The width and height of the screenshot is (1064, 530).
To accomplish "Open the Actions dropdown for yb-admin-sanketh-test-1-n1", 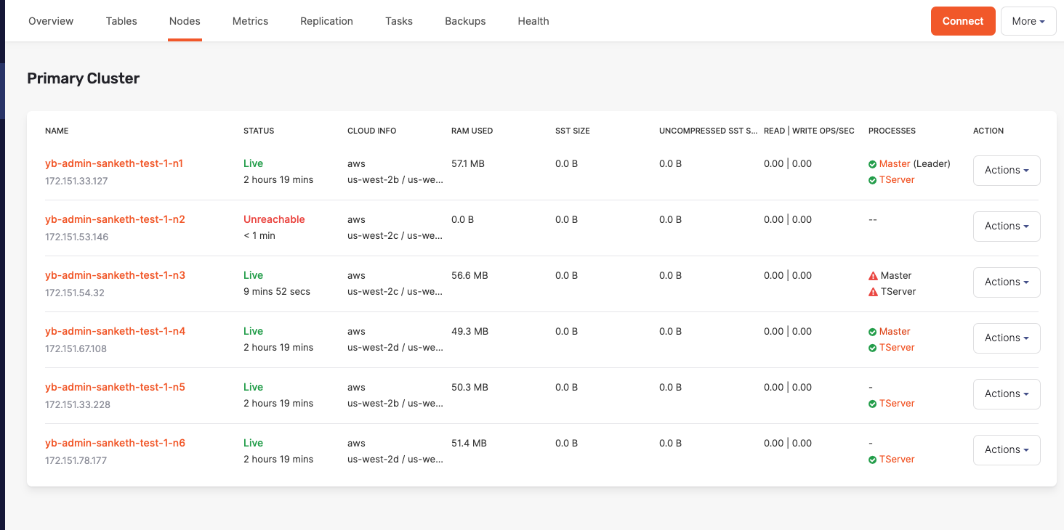I will [x=1006, y=170].
